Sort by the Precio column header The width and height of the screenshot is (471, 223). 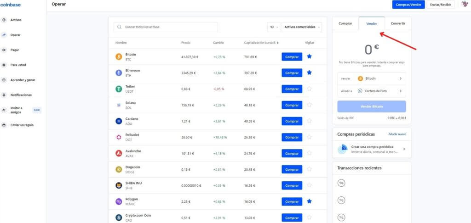coord(186,43)
